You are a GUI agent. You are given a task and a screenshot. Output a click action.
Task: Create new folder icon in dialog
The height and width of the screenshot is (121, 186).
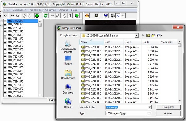(x=153, y=35)
